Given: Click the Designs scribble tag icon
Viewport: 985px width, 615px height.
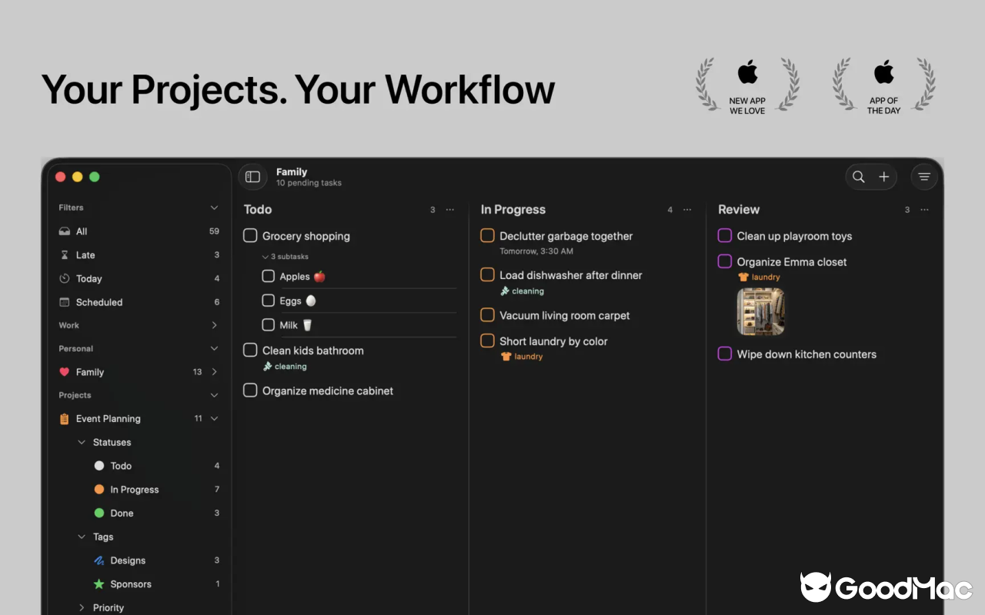Looking at the screenshot, I should [99, 560].
